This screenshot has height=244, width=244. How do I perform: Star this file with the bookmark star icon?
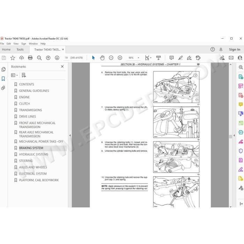click(x=13, y=58)
